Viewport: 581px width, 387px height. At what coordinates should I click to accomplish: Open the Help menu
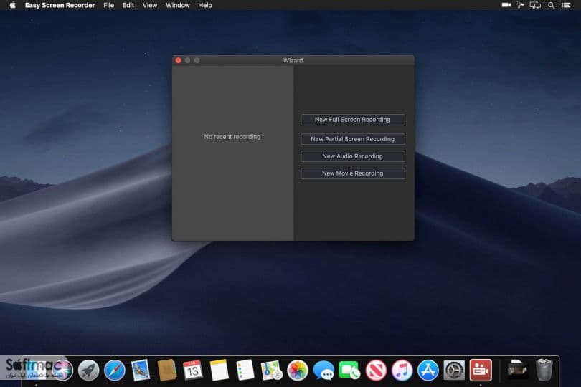[x=205, y=5]
